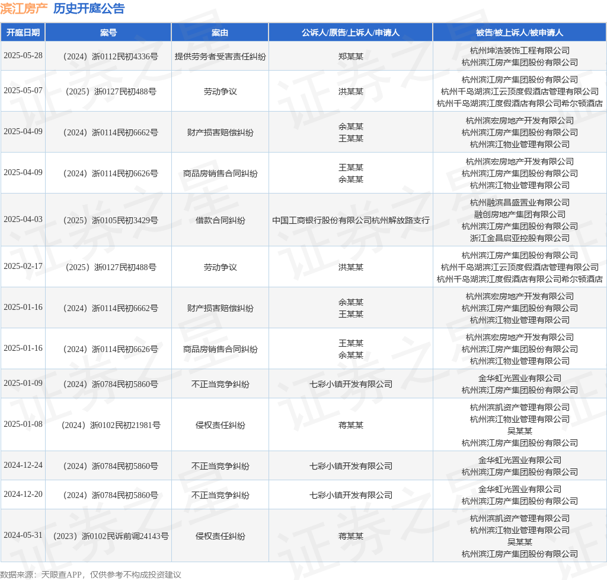Click case number (2025)浙0105民初3429号

[x=110, y=220]
